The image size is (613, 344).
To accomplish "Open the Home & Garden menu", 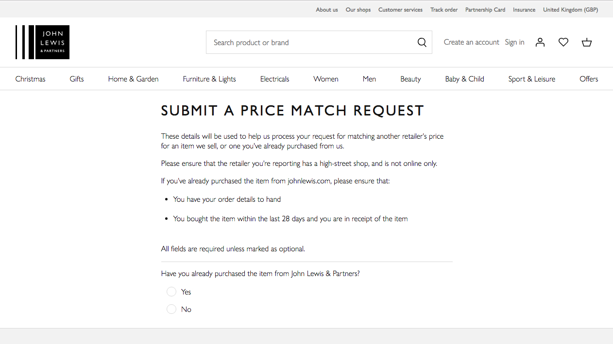I will point(133,79).
